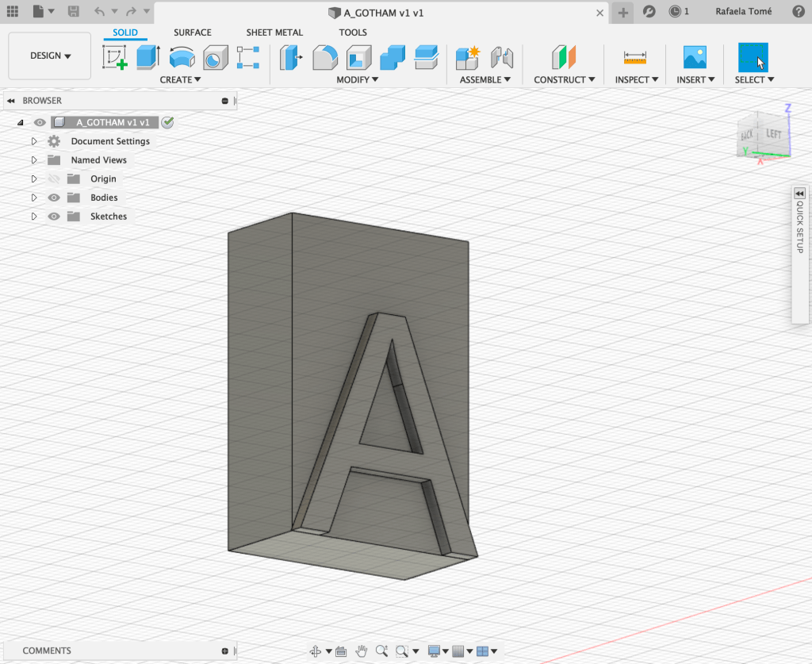This screenshot has height=664, width=812.
Task: Hide the Bodies folder visibility
Action: pyautogui.click(x=54, y=198)
